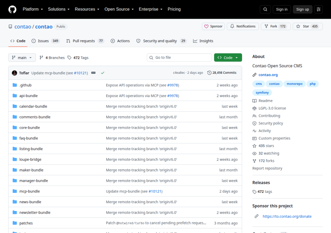Click the monorepo topic tag
The image size is (331, 233).
[294, 84]
